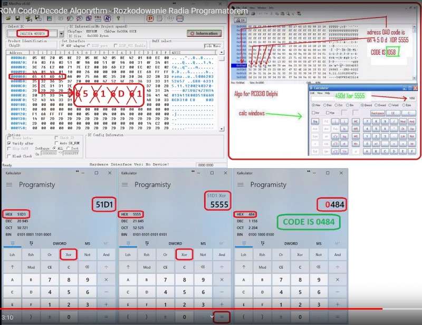Switch to the Code Memo tab

(213, 46)
